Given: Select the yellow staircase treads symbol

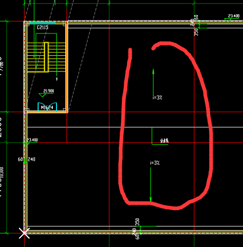Looking at the screenshot, I should coord(47,57).
